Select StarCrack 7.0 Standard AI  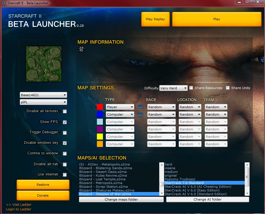204,183
